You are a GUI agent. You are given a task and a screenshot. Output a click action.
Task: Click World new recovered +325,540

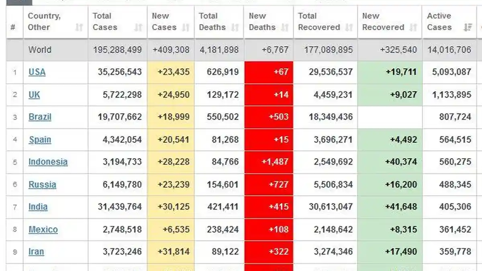pyautogui.click(x=398, y=50)
